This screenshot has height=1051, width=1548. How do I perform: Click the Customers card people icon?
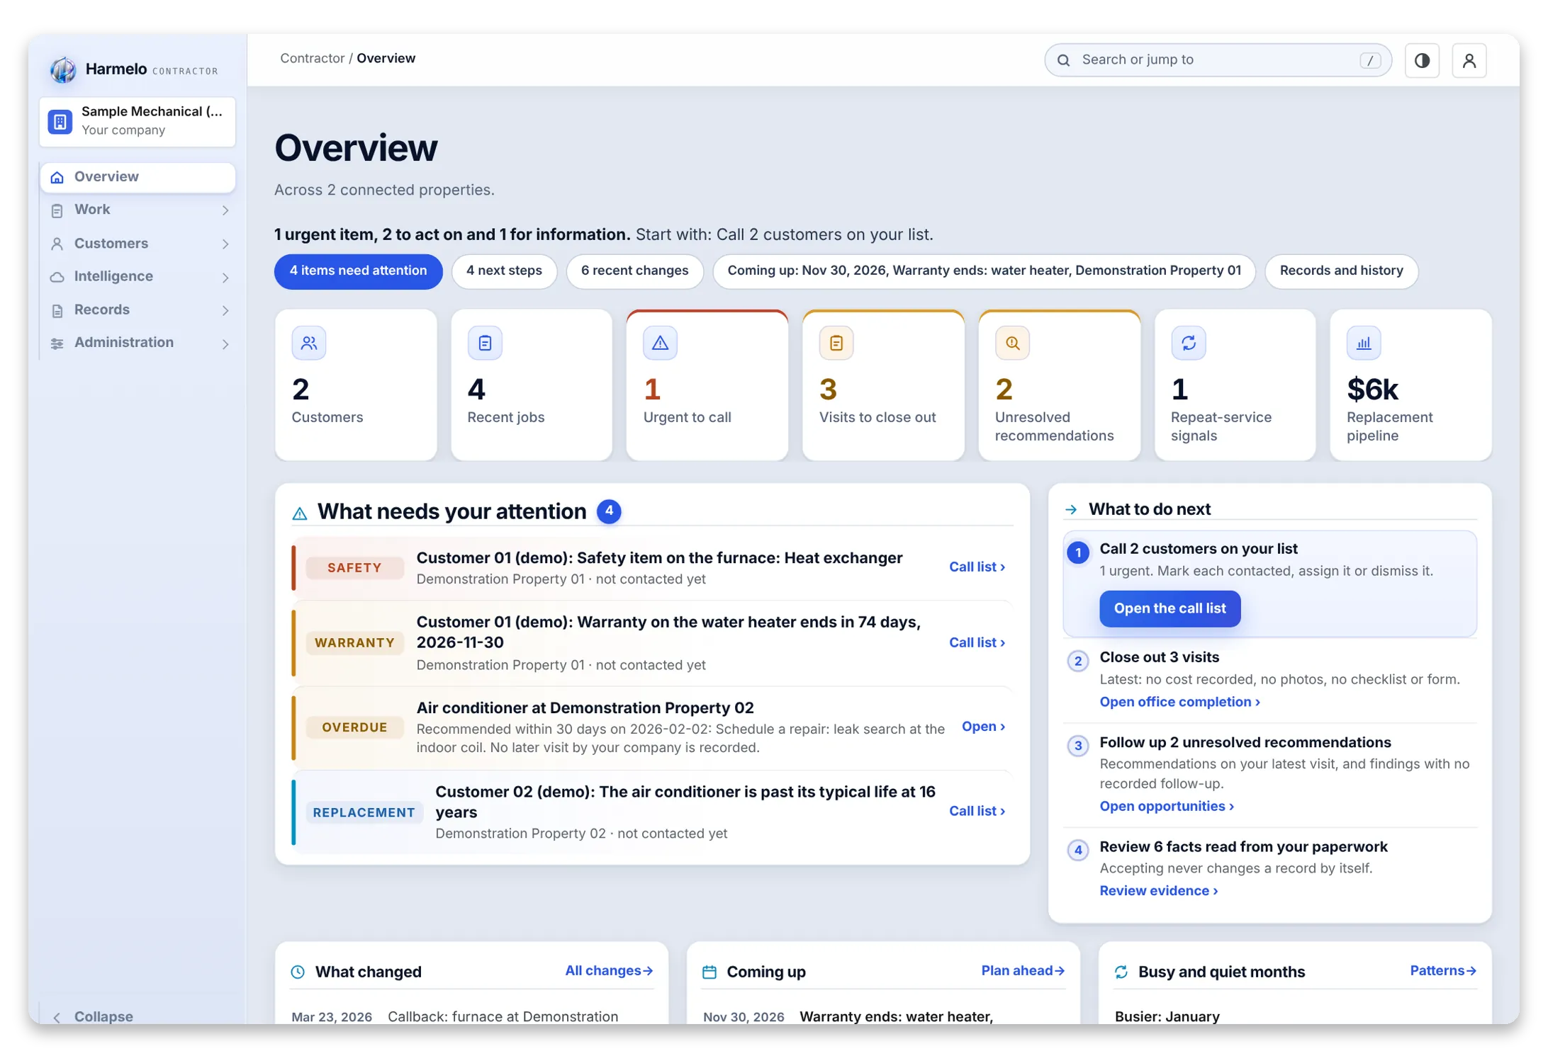tap(309, 343)
